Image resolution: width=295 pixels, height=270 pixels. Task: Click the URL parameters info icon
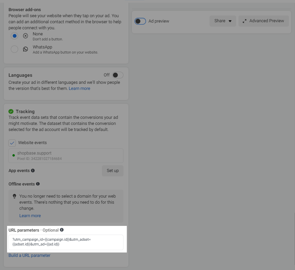(62, 230)
